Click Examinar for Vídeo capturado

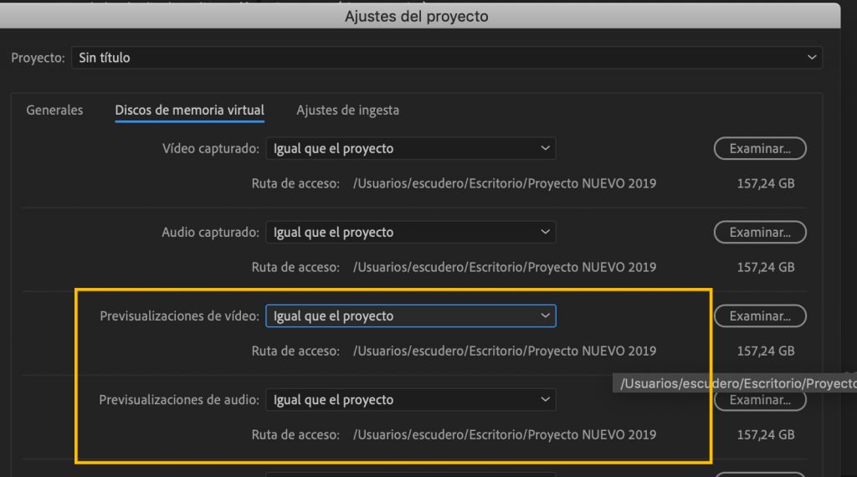click(x=759, y=149)
